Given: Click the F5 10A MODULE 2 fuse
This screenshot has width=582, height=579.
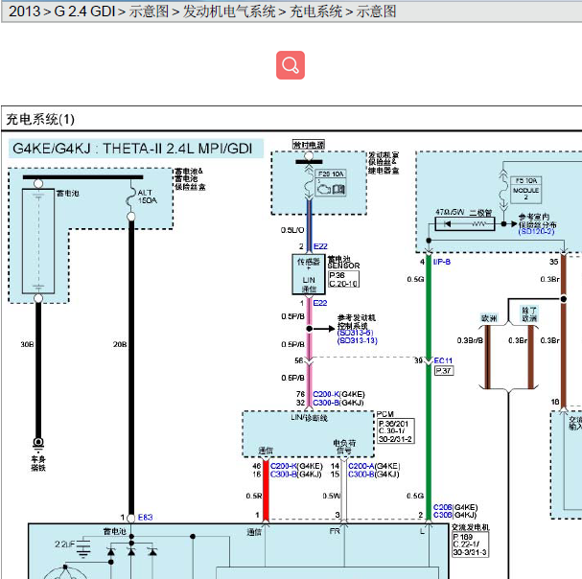Looking at the screenshot, I should 526,190.
